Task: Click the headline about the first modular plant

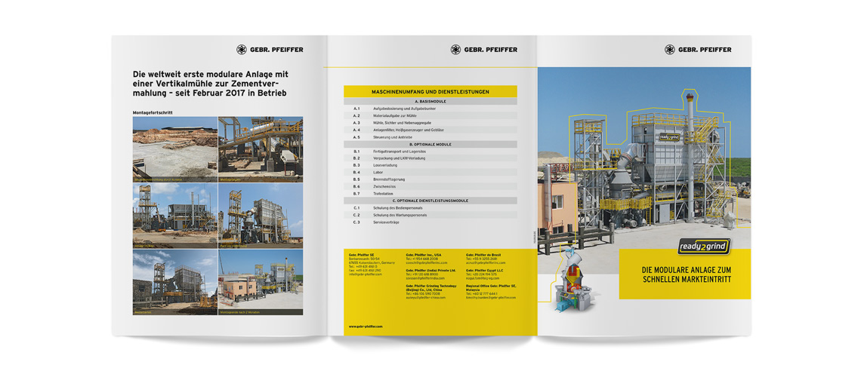Action: pos(210,83)
